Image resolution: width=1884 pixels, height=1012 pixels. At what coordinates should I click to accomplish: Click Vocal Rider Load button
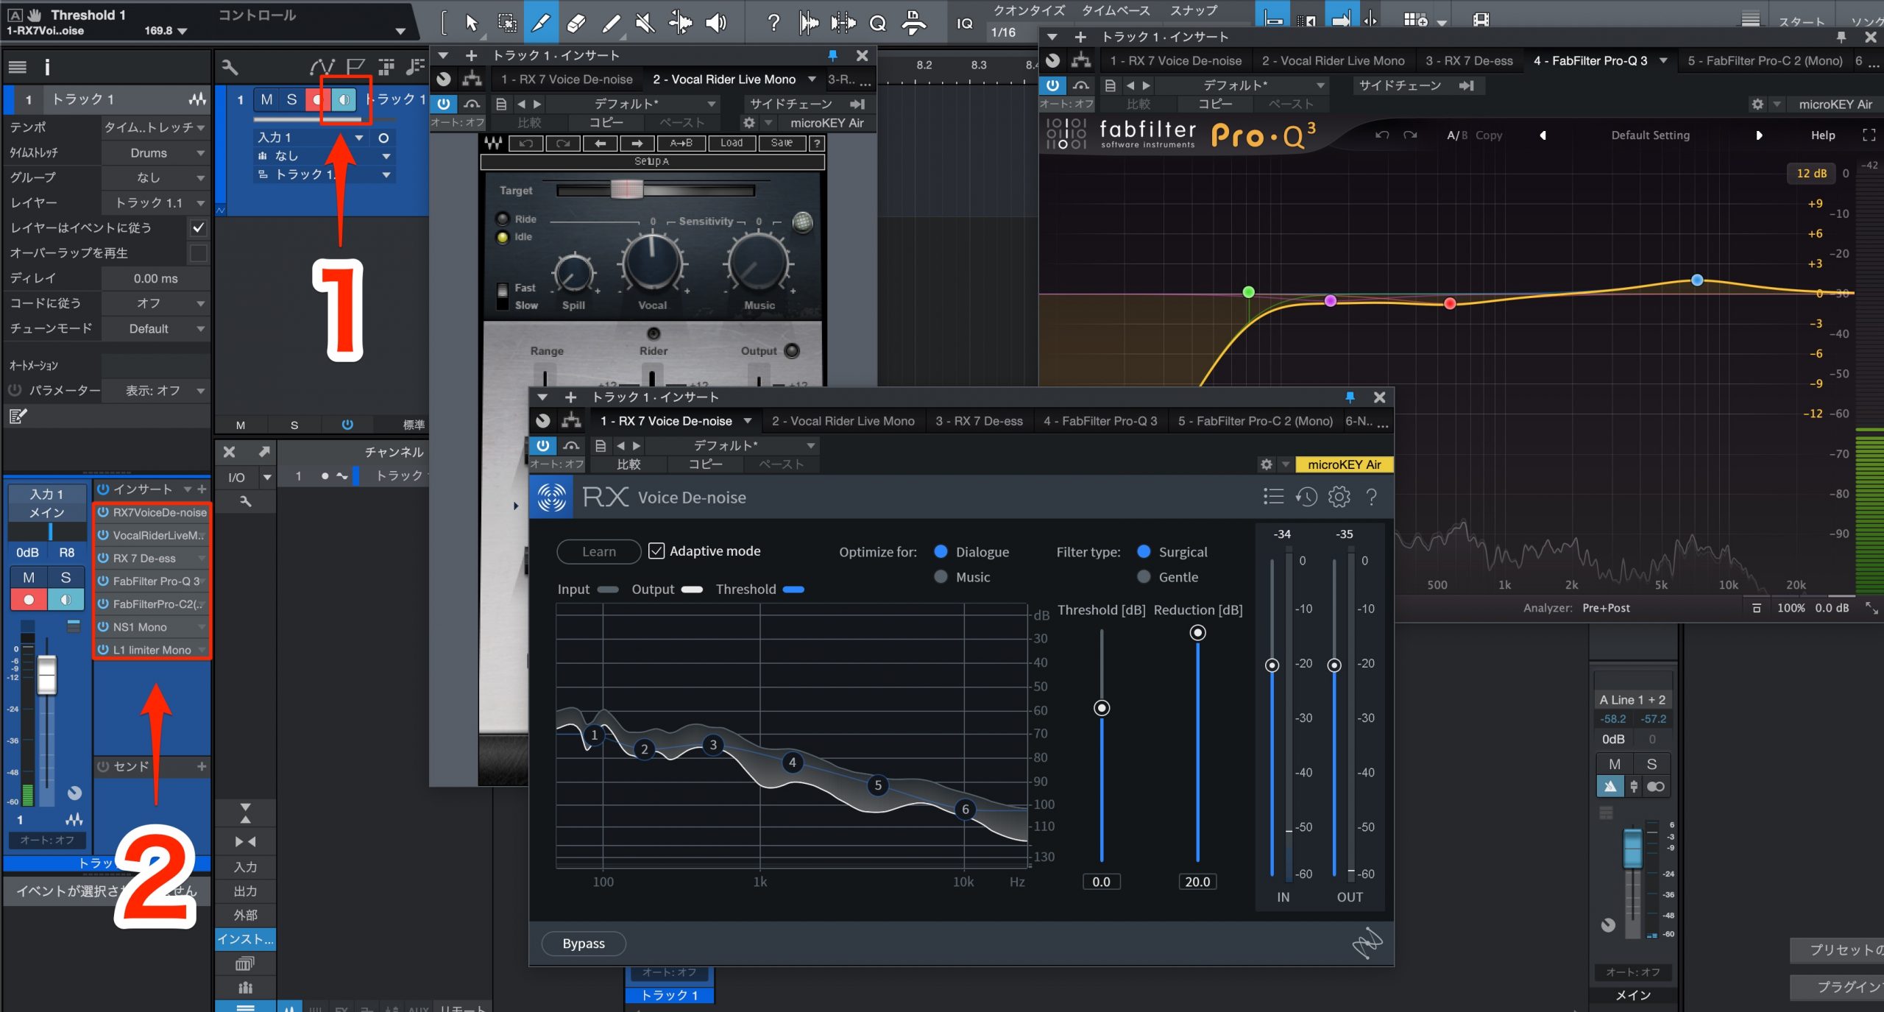click(x=732, y=143)
